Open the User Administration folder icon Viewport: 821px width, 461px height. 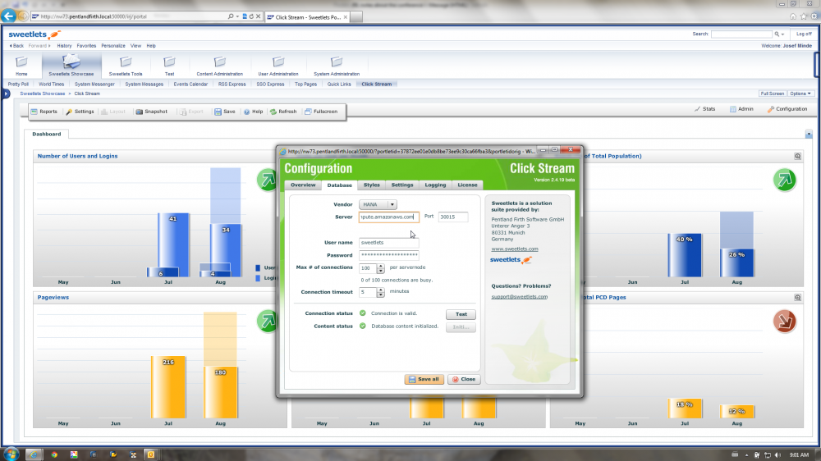pos(278,62)
